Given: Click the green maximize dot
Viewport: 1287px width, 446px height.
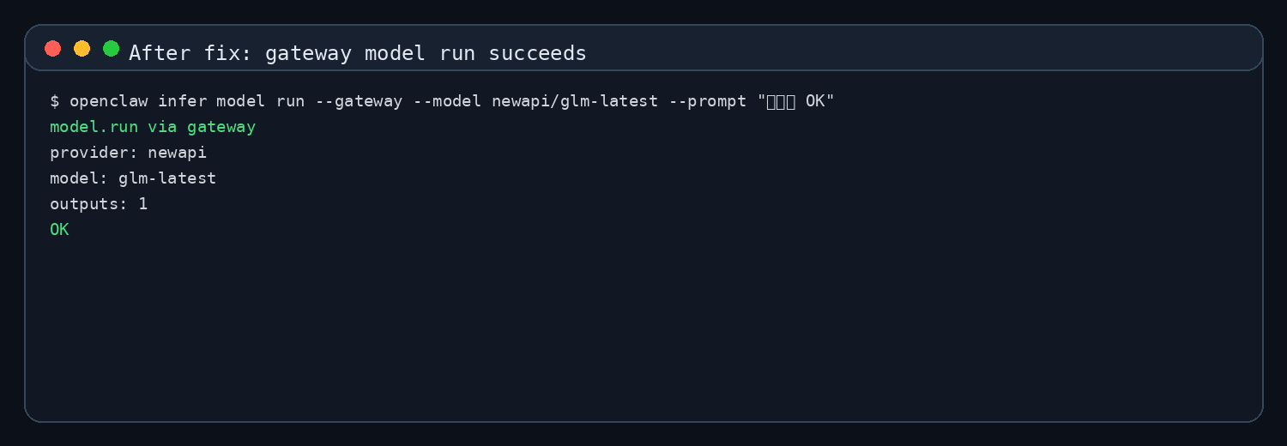Looking at the screenshot, I should [x=111, y=49].
